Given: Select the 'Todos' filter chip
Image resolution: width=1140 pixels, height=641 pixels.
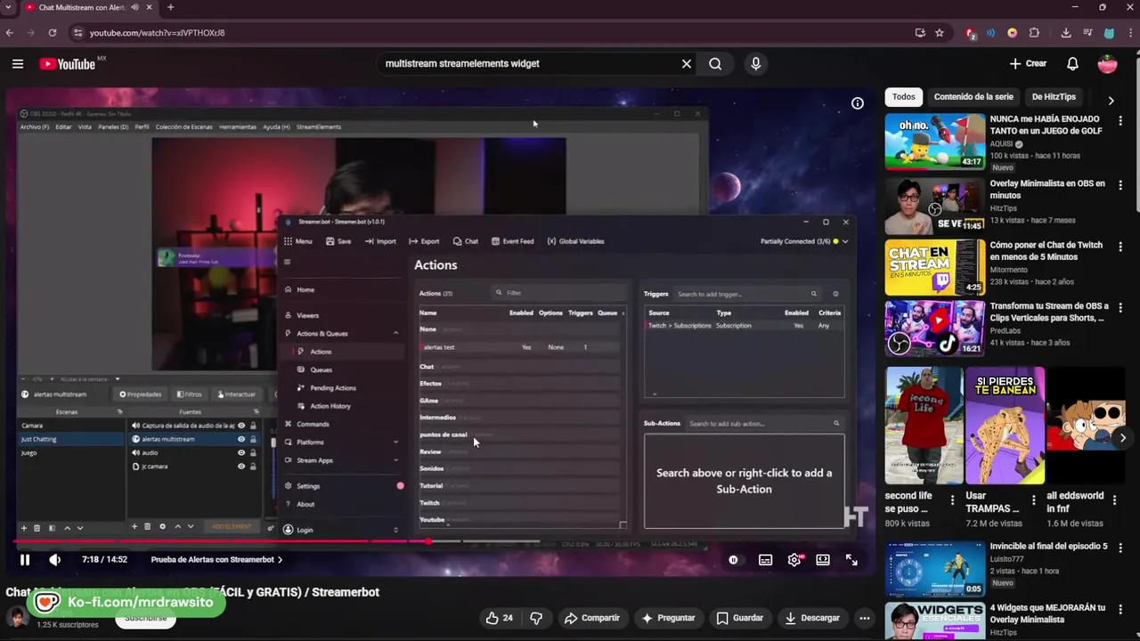Looking at the screenshot, I should pyautogui.click(x=904, y=97).
